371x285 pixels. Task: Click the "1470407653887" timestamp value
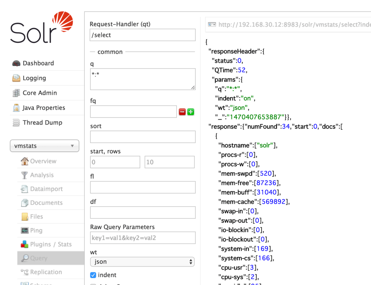point(255,117)
